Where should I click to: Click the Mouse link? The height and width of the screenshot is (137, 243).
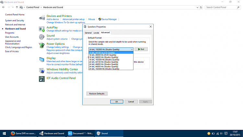[x=92, y=19]
